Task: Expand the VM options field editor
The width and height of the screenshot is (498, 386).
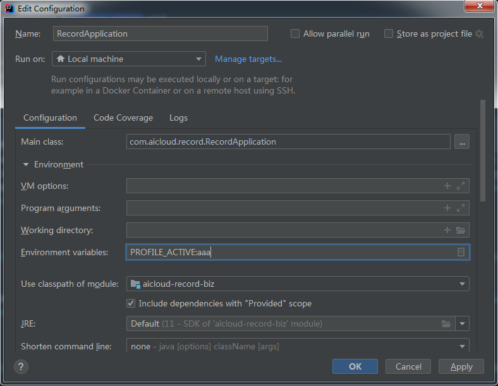Action: pos(461,186)
